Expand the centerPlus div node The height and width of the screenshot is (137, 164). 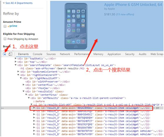point(24,85)
